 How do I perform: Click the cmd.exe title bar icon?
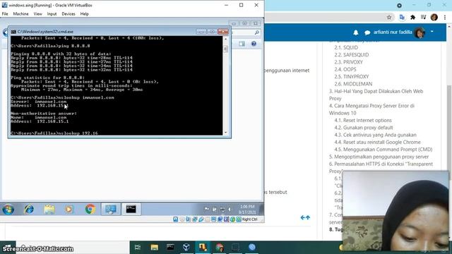point(13,32)
